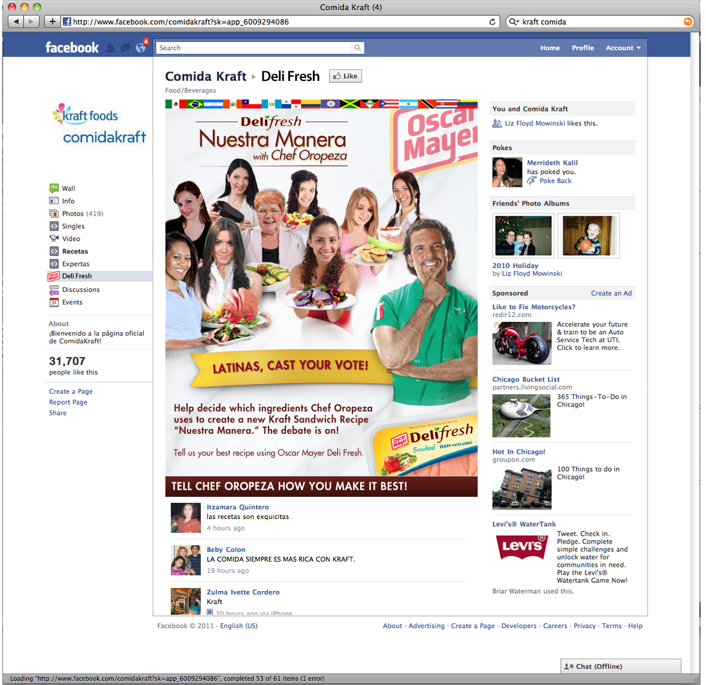
Task: Open the Chat (Offline) bar
Action: click(x=620, y=666)
